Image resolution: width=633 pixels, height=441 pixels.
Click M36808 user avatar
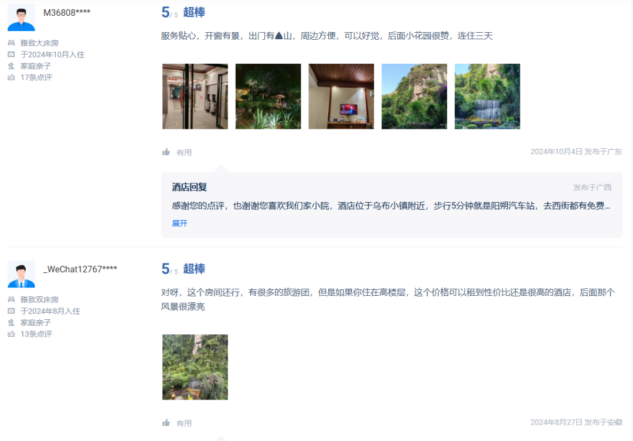point(22,18)
